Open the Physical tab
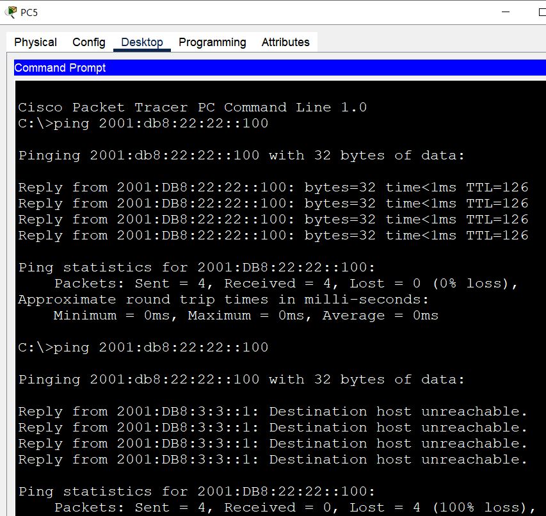Image resolution: width=546 pixels, height=516 pixels. tap(35, 42)
